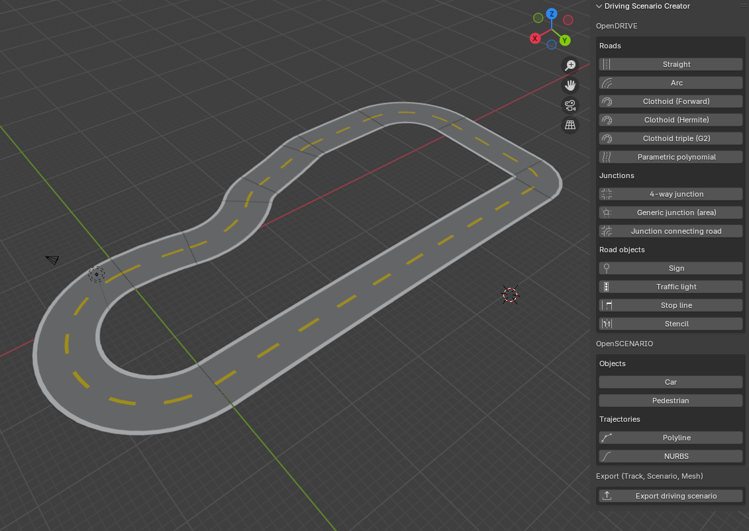Add a Clothoid (Forward) road

[x=671, y=101]
